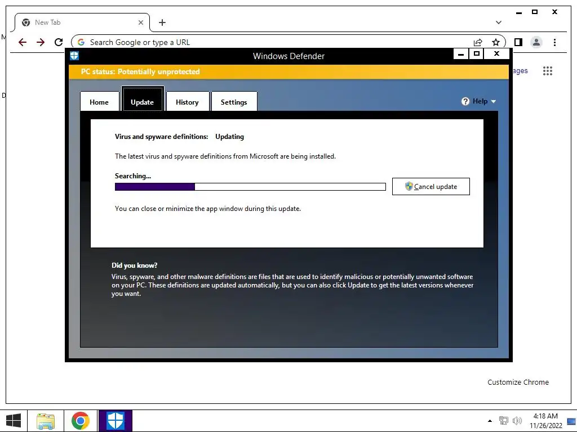
Task: Bookmark this tab with the star icon
Action: click(496, 42)
